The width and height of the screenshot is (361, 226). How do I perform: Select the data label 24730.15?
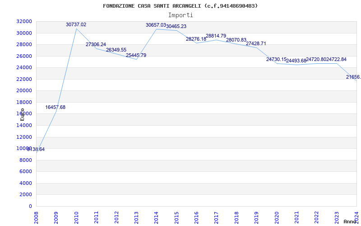(x=276, y=60)
